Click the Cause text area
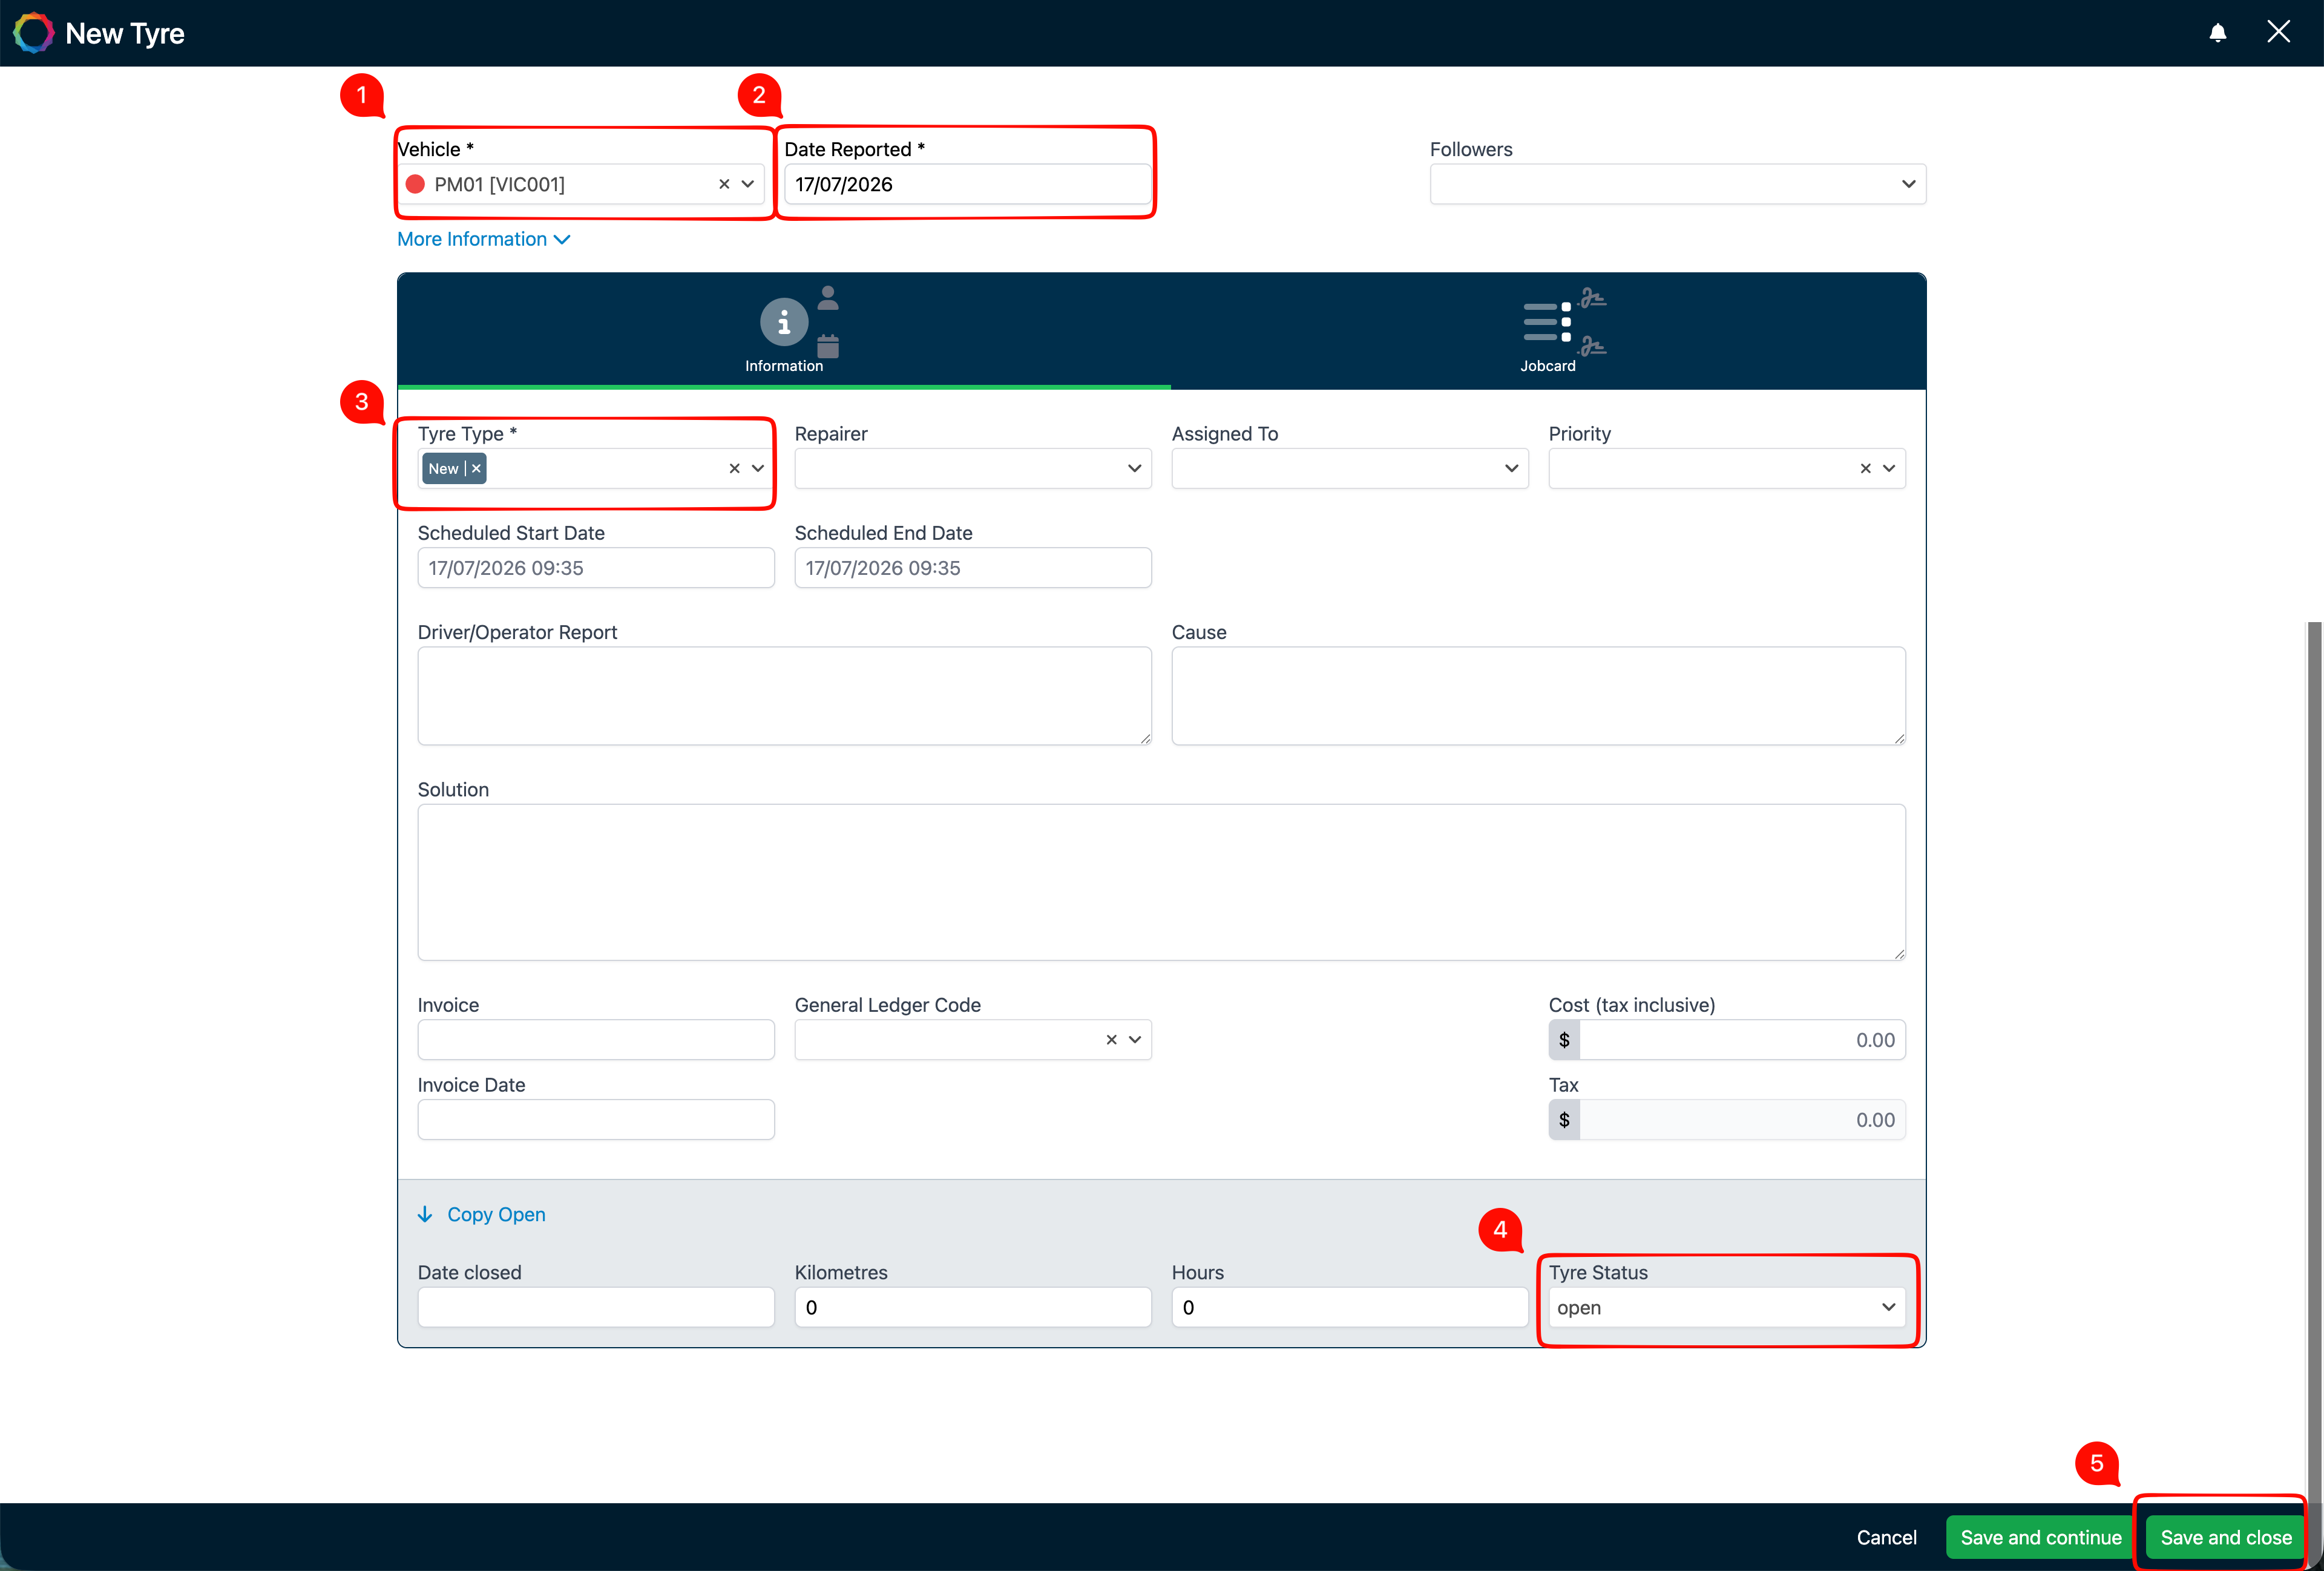This screenshot has width=2324, height=1571. pyautogui.click(x=1538, y=696)
